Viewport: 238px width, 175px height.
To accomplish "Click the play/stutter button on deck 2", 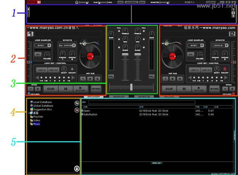I will tap(199, 89).
